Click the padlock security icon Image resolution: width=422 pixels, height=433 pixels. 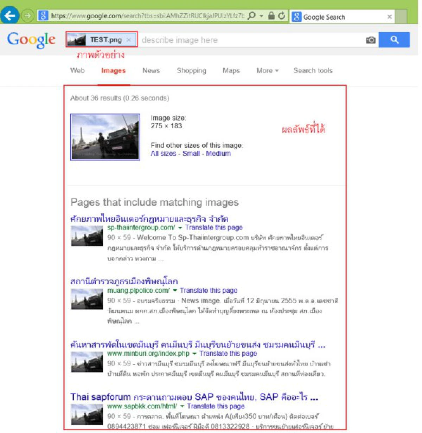coord(271,16)
